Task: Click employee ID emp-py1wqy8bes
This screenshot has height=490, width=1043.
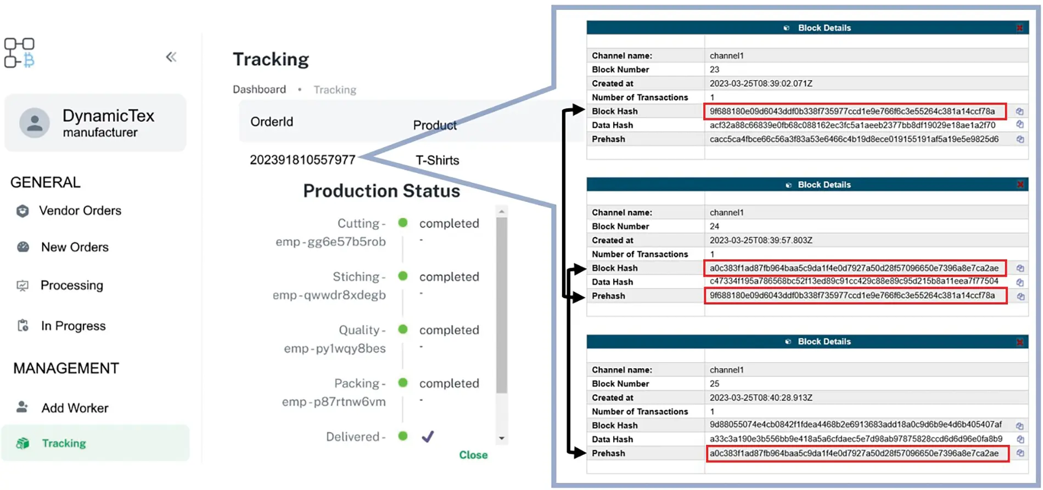Action: [x=335, y=348]
